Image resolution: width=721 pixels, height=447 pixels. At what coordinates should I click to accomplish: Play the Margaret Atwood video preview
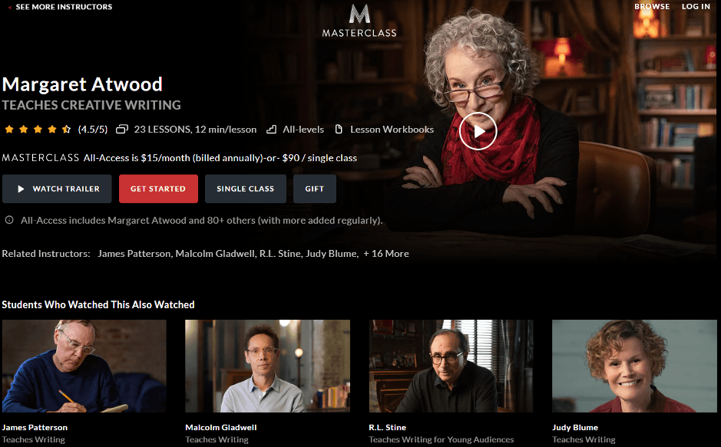pyautogui.click(x=478, y=131)
